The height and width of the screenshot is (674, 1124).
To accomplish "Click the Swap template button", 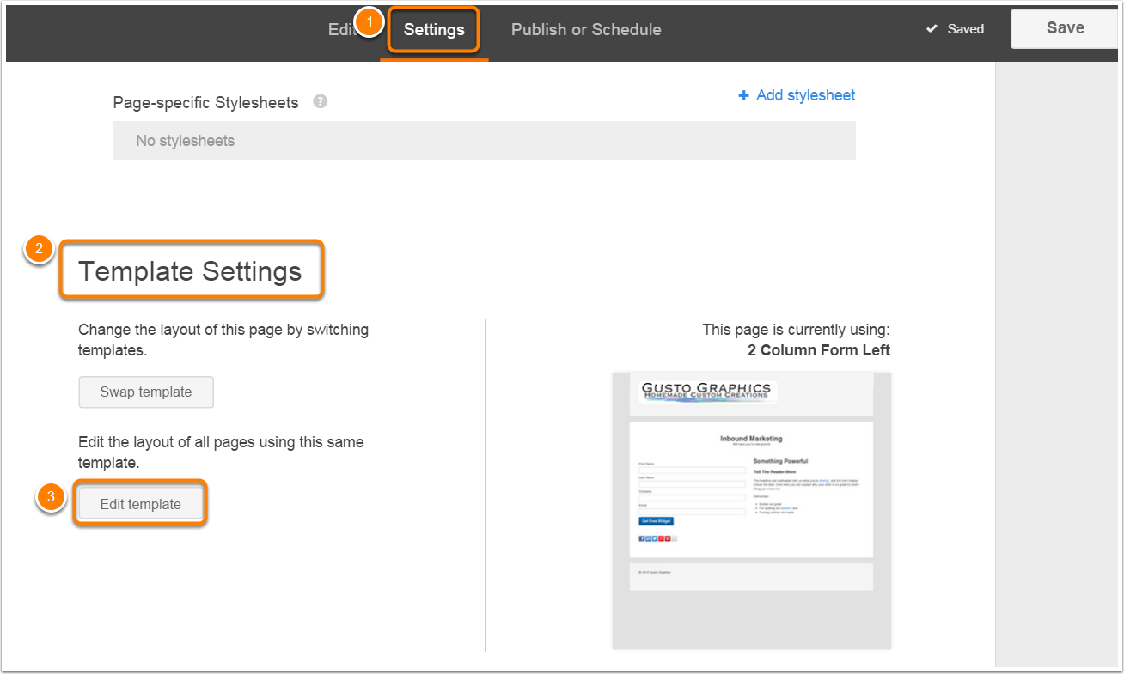I will [x=146, y=392].
